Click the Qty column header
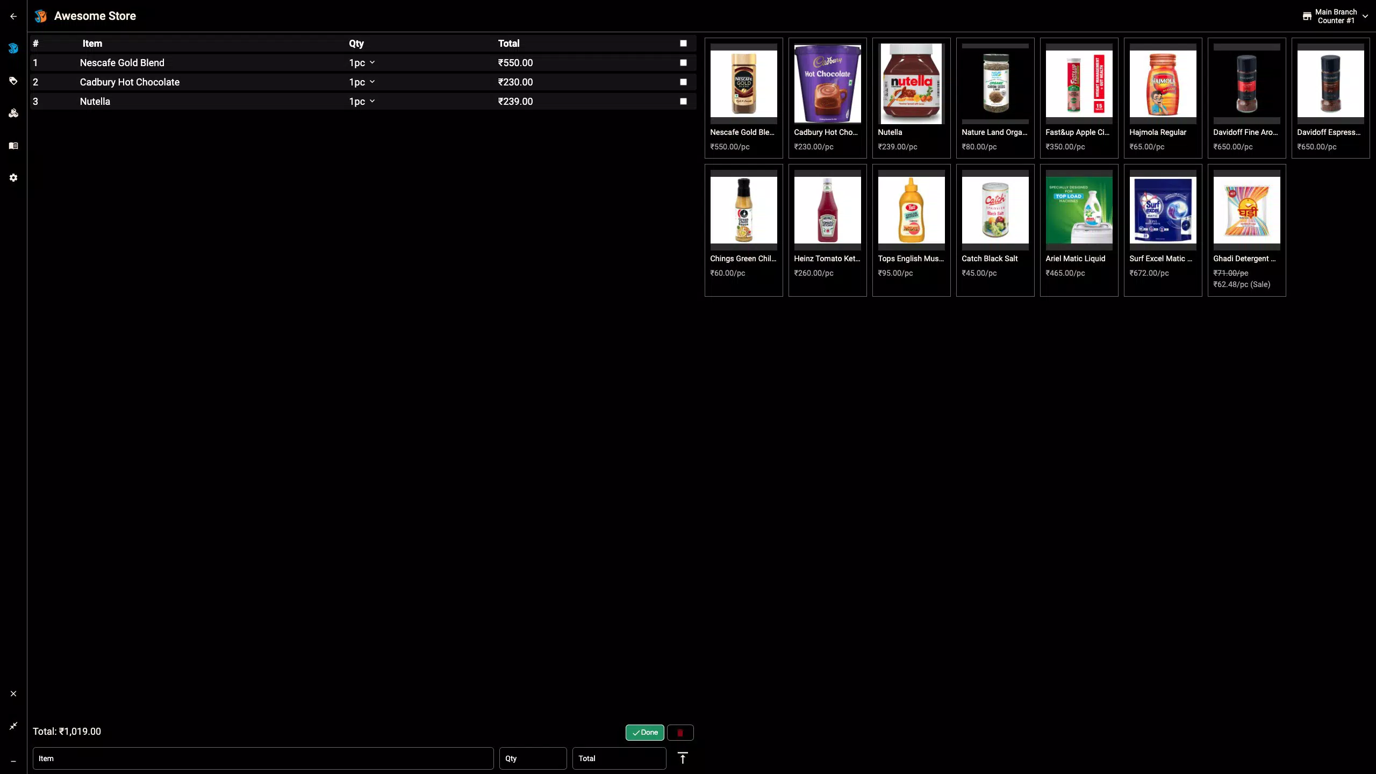Viewport: 1376px width, 774px height. click(x=356, y=44)
